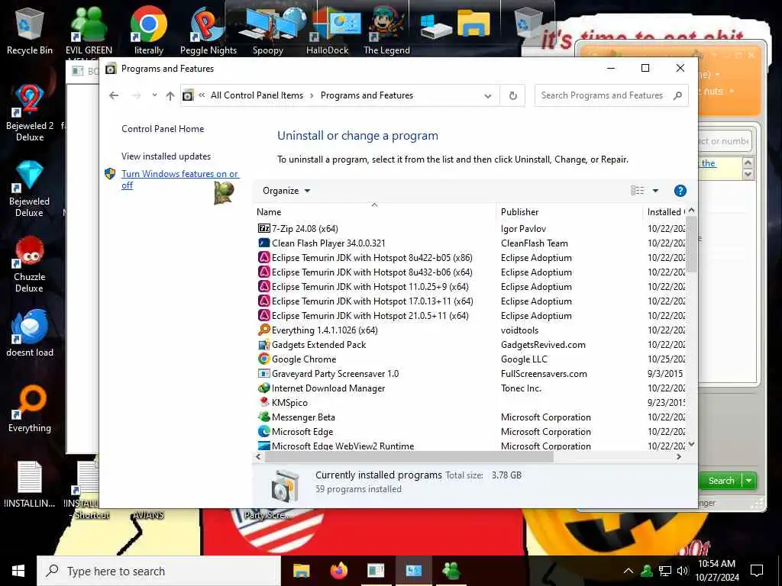This screenshot has height=586, width=782.
Task: Refresh the Programs and Features list
Action: [512, 95]
